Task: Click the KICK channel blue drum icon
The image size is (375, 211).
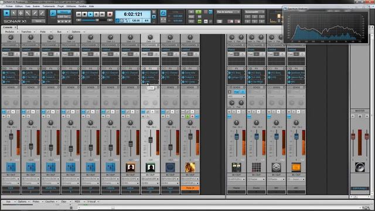Action: click(x=11, y=167)
